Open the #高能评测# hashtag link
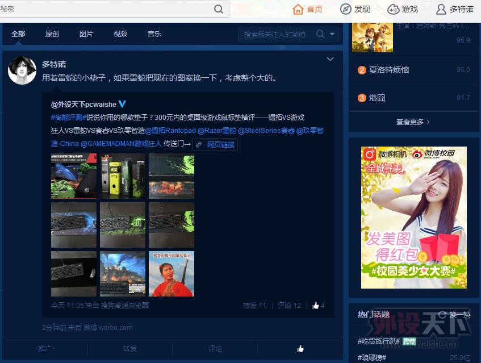The image size is (481, 363). pyautogui.click(x=68, y=118)
